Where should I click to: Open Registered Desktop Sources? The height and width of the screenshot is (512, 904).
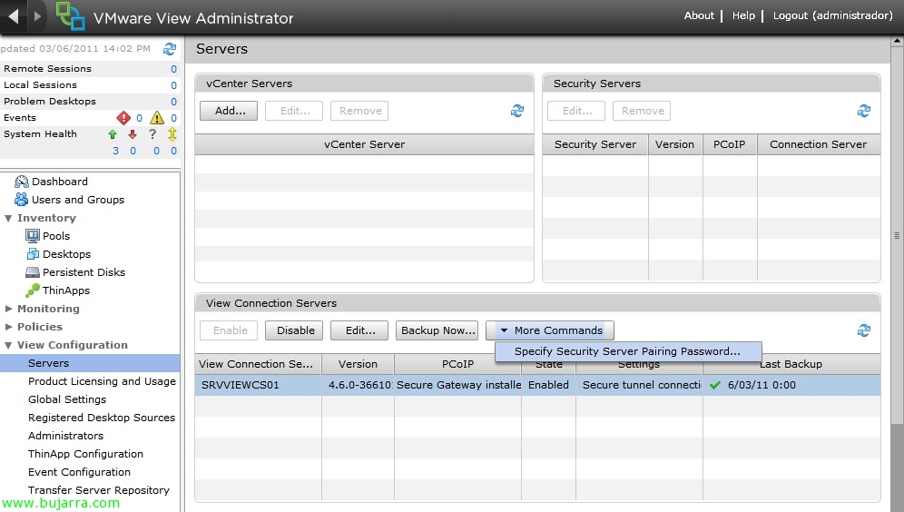(102, 418)
